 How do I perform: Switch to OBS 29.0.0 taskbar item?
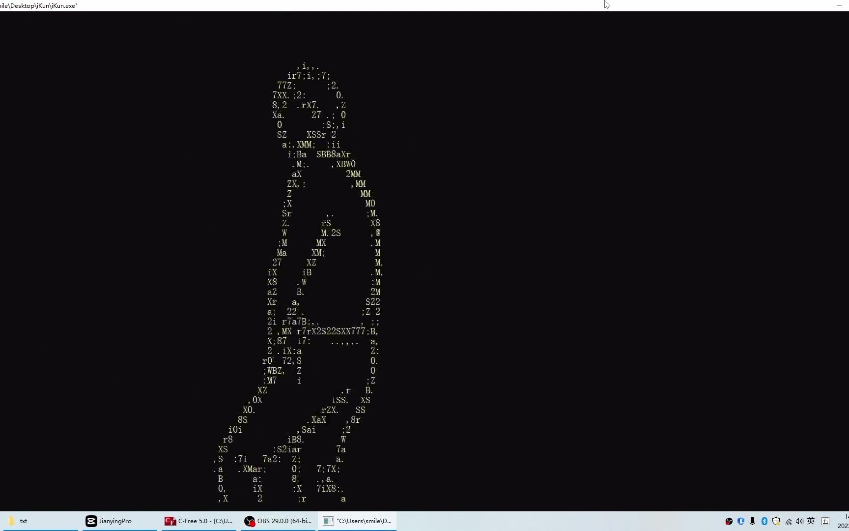(279, 521)
